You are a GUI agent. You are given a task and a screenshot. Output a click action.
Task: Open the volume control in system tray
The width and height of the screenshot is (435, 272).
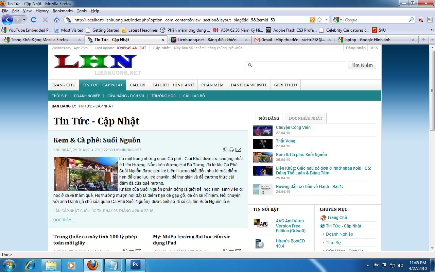point(401,265)
